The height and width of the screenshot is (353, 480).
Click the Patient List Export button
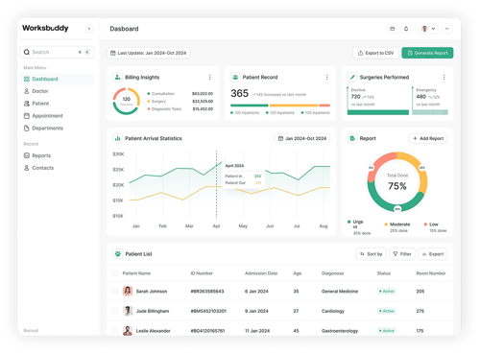tap(433, 254)
